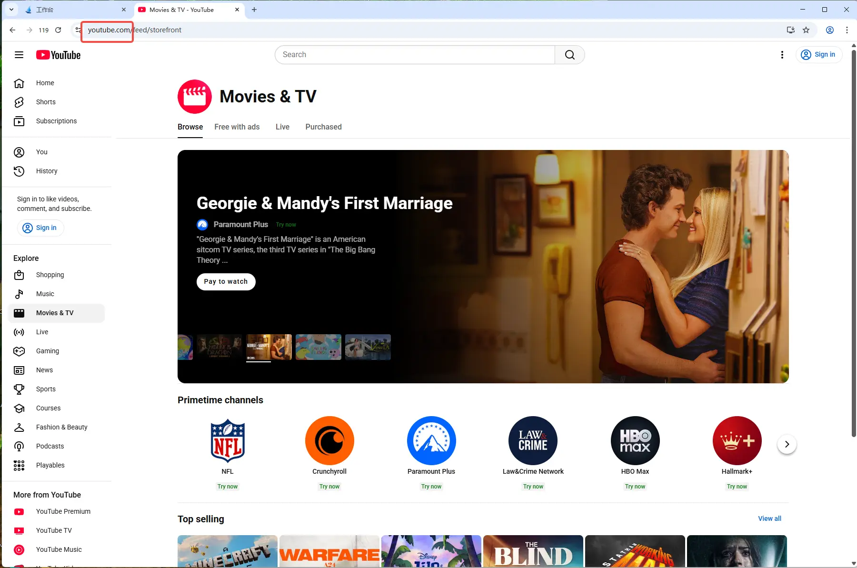Click the YouTube logo to go home
This screenshot has height=568, width=857.
pyautogui.click(x=58, y=55)
